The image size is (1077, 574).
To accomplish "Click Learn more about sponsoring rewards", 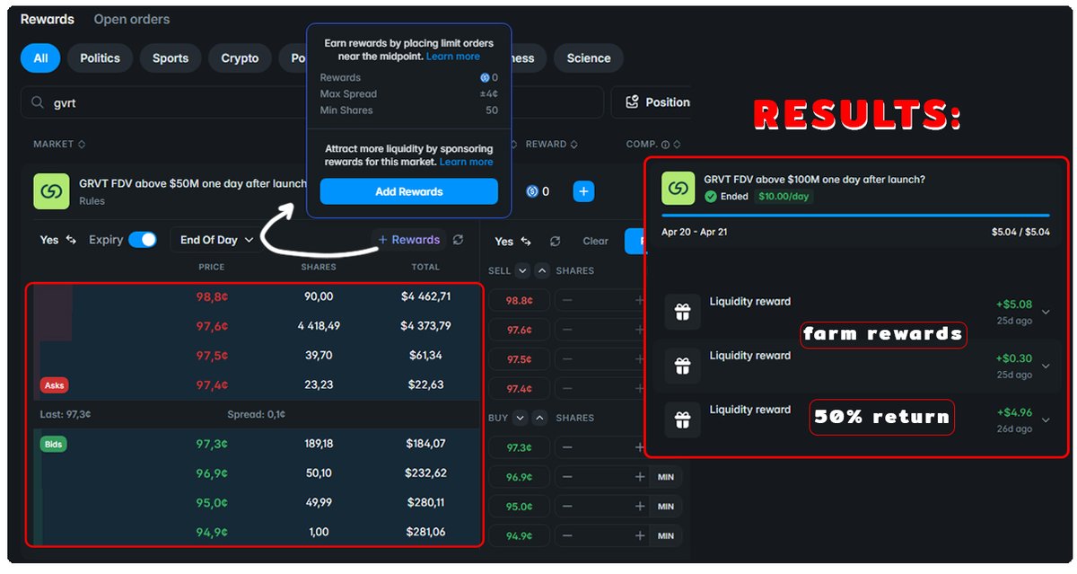I will (x=467, y=162).
